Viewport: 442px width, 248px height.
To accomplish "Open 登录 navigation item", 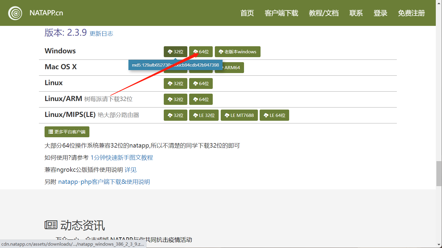I will [x=380, y=13].
